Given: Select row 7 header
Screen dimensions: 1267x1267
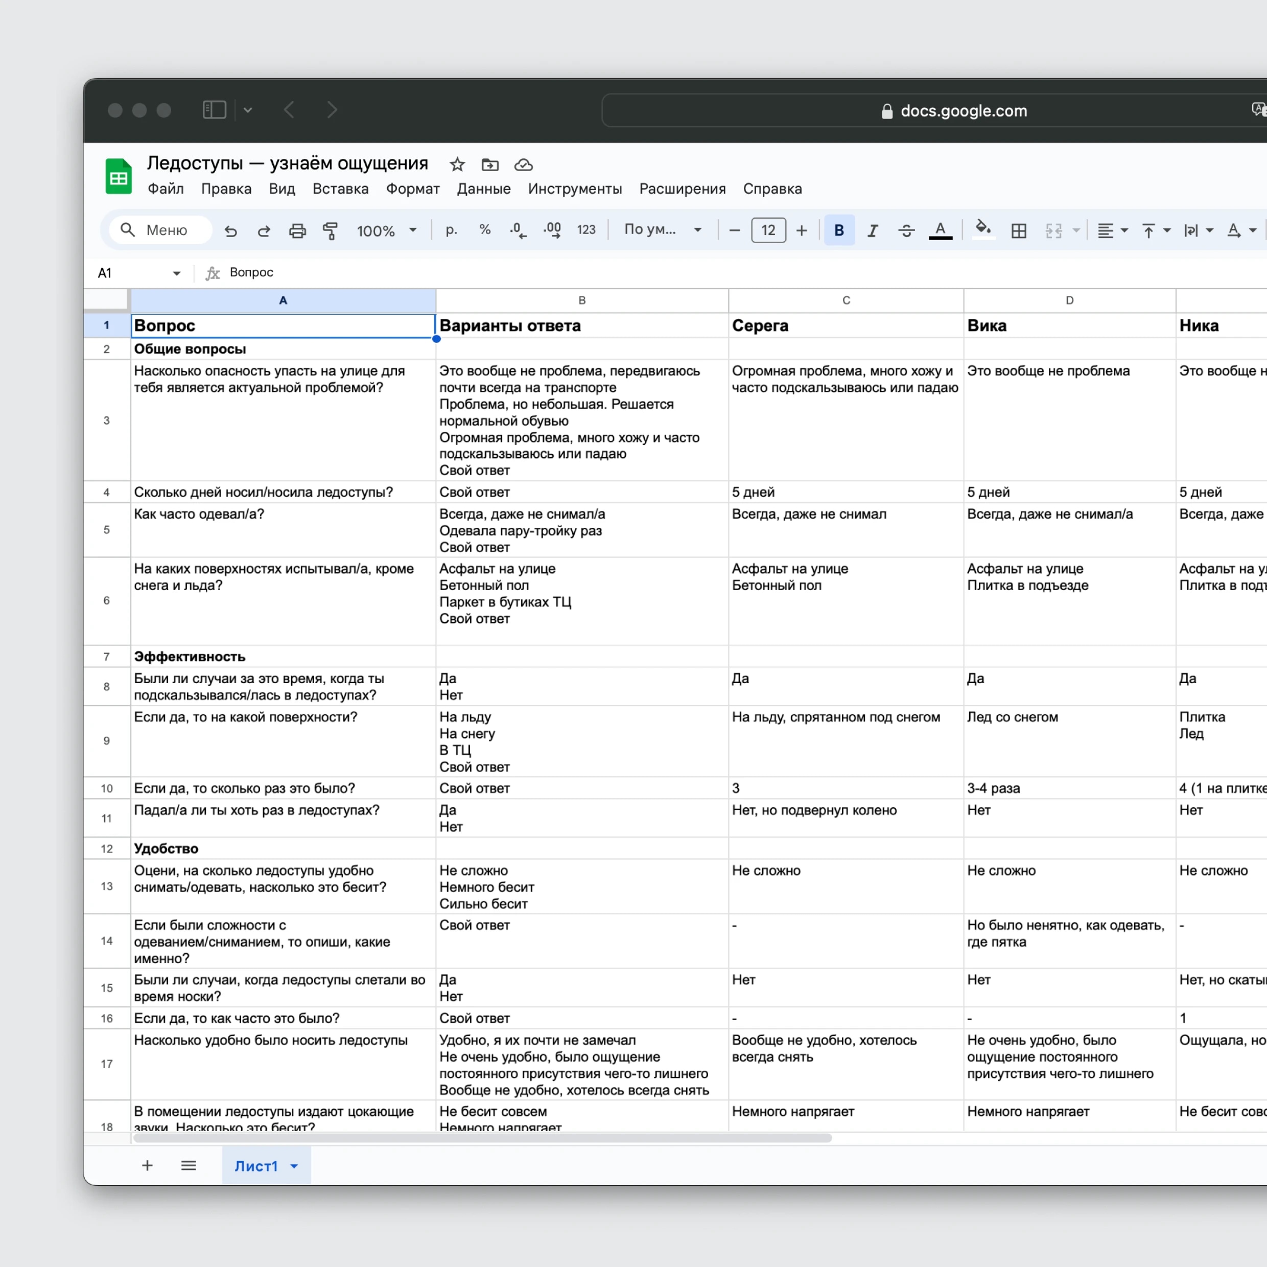Looking at the screenshot, I should [x=107, y=656].
